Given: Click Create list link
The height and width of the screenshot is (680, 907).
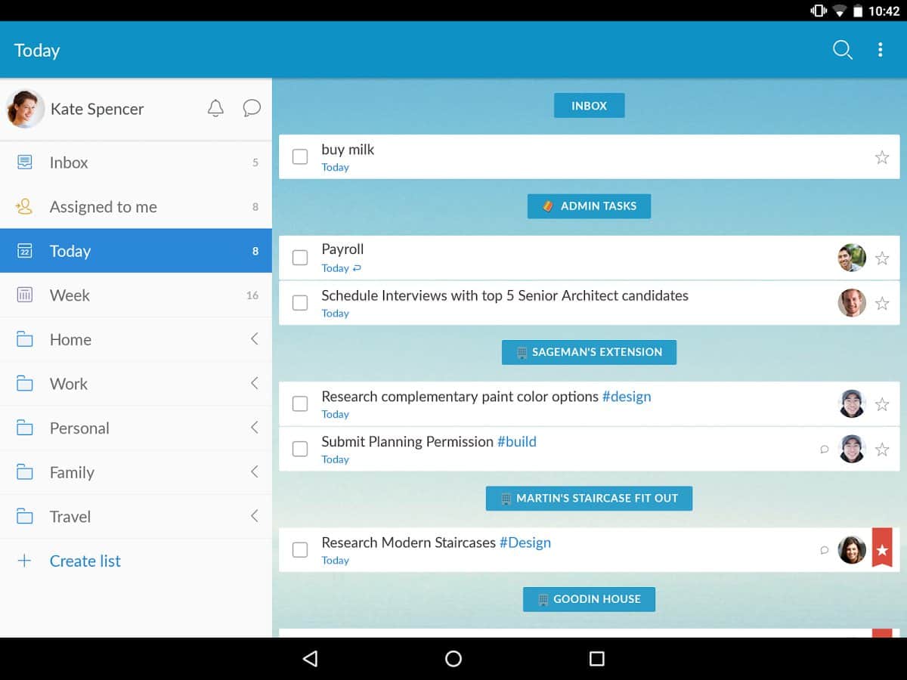Looking at the screenshot, I should tap(85, 561).
